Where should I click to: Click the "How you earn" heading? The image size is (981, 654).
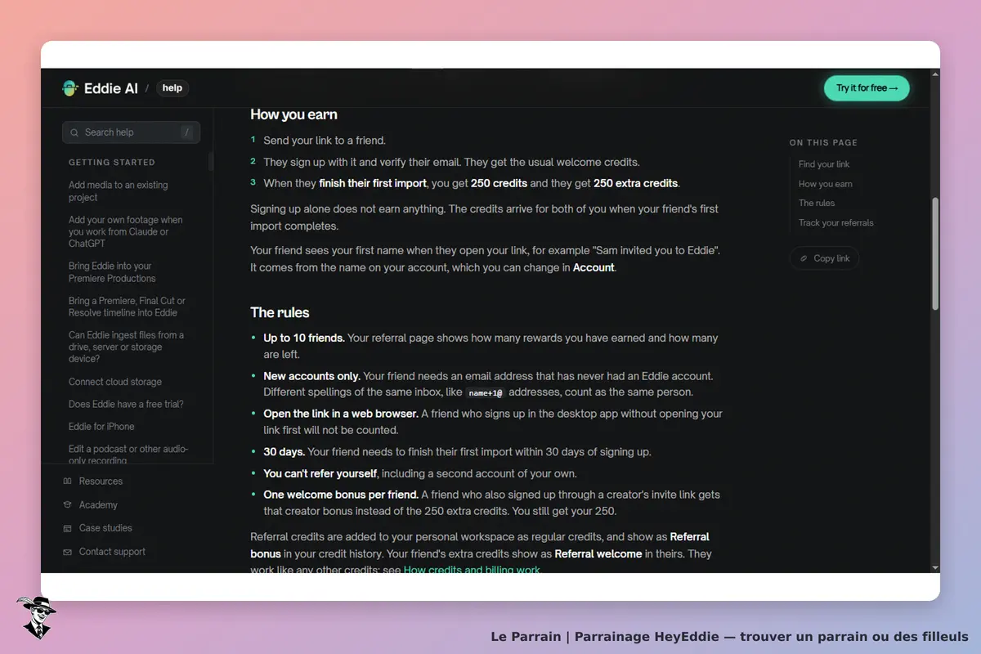pyautogui.click(x=293, y=114)
